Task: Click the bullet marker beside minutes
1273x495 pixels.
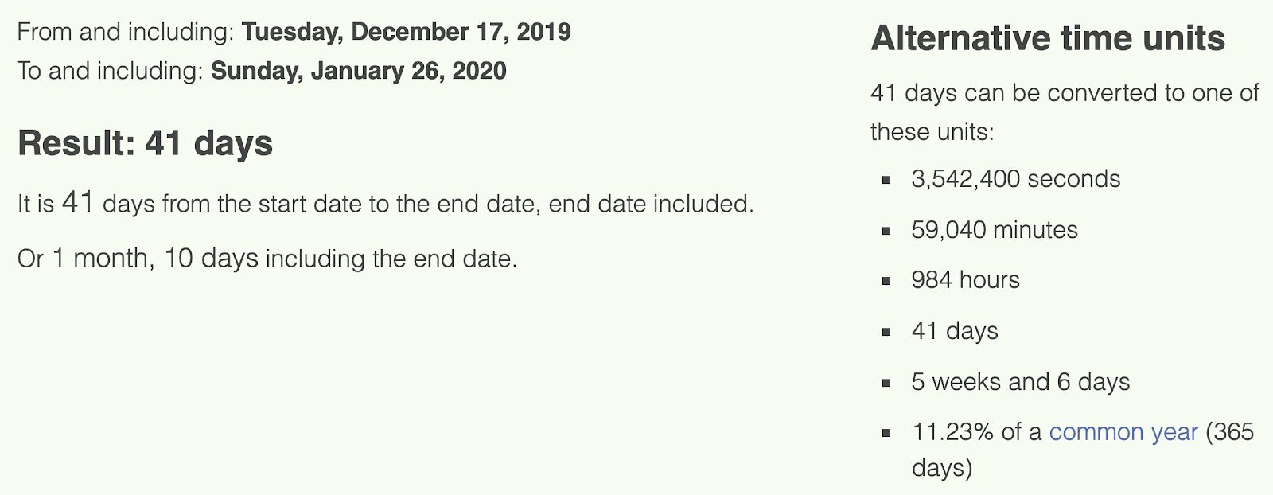Action: [886, 231]
